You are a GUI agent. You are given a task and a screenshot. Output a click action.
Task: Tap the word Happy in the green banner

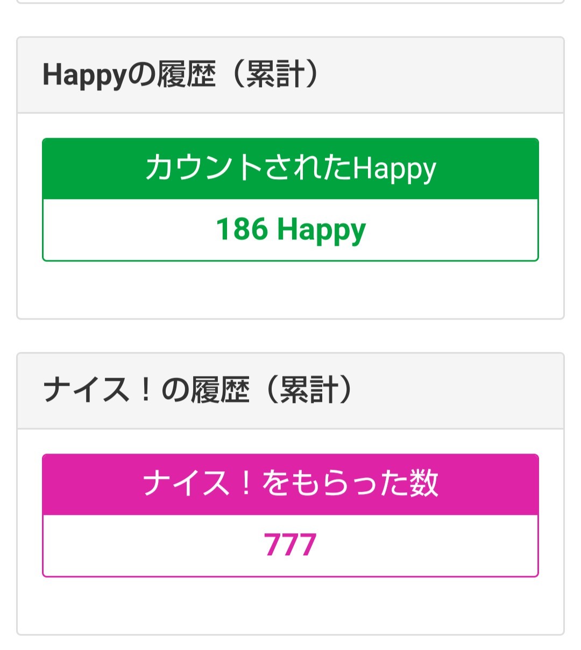click(x=394, y=169)
